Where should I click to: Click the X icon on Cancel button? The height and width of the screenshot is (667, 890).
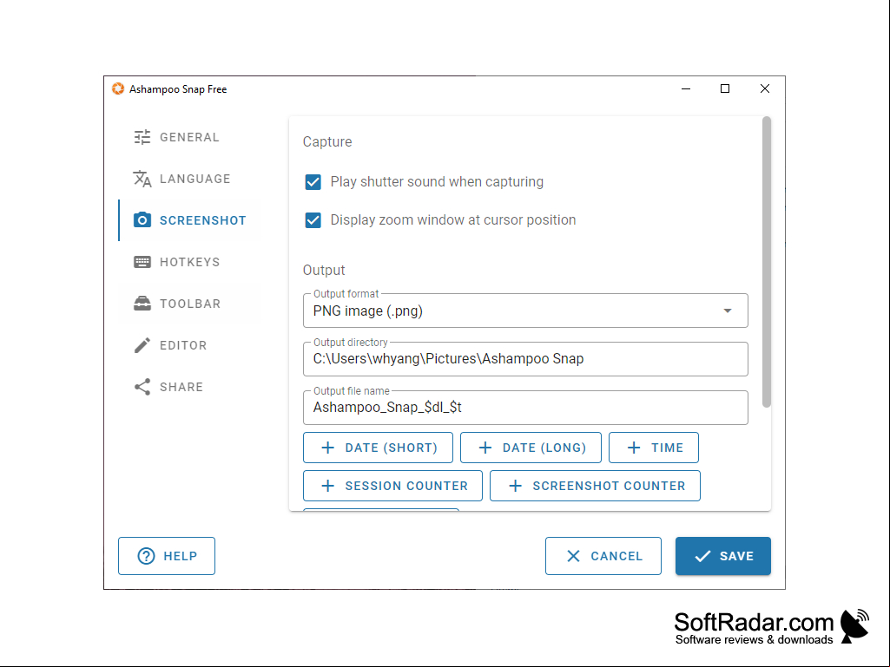click(573, 556)
